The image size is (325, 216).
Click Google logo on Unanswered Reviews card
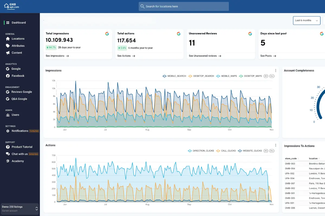coord(250,34)
